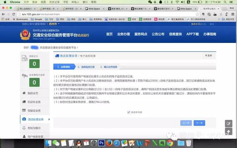This screenshot has width=237, height=148.
Task: Open the 历史记录 menu in the macOS menu bar
Action: (x=54, y=2)
